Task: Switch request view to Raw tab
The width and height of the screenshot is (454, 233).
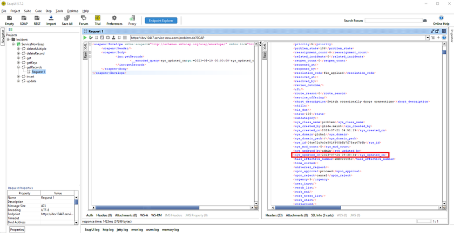Action: [85, 55]
